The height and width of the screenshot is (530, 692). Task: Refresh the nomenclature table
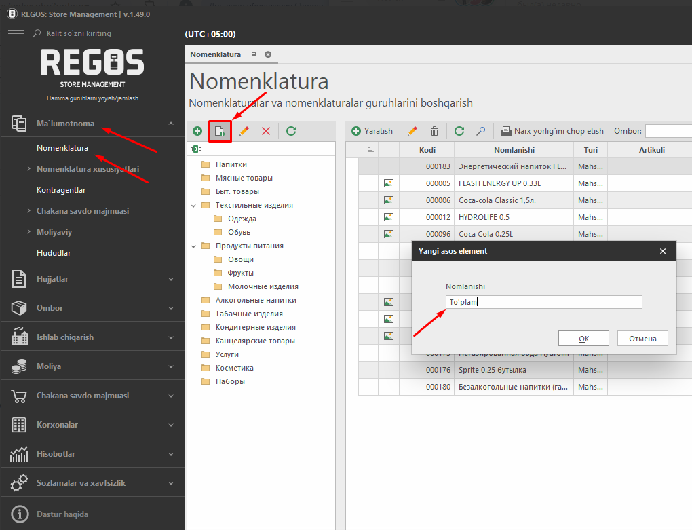click(x=459, y=131)
